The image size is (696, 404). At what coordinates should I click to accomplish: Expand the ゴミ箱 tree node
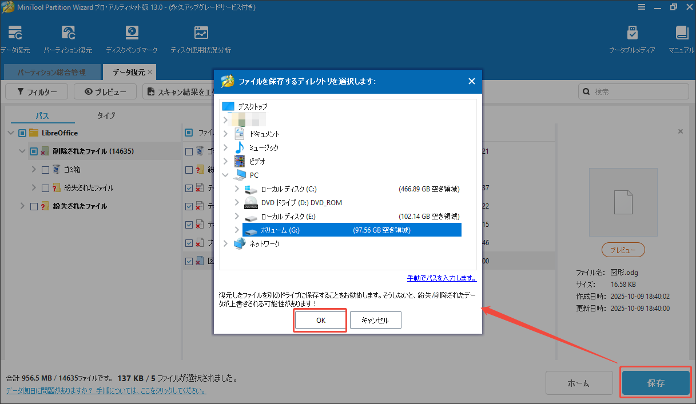point(34,169)
